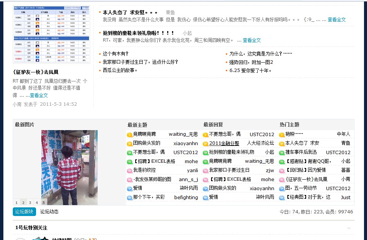Click rank 2 icon beside 2011金融北整
367x240 pixels.
[205, 144]
